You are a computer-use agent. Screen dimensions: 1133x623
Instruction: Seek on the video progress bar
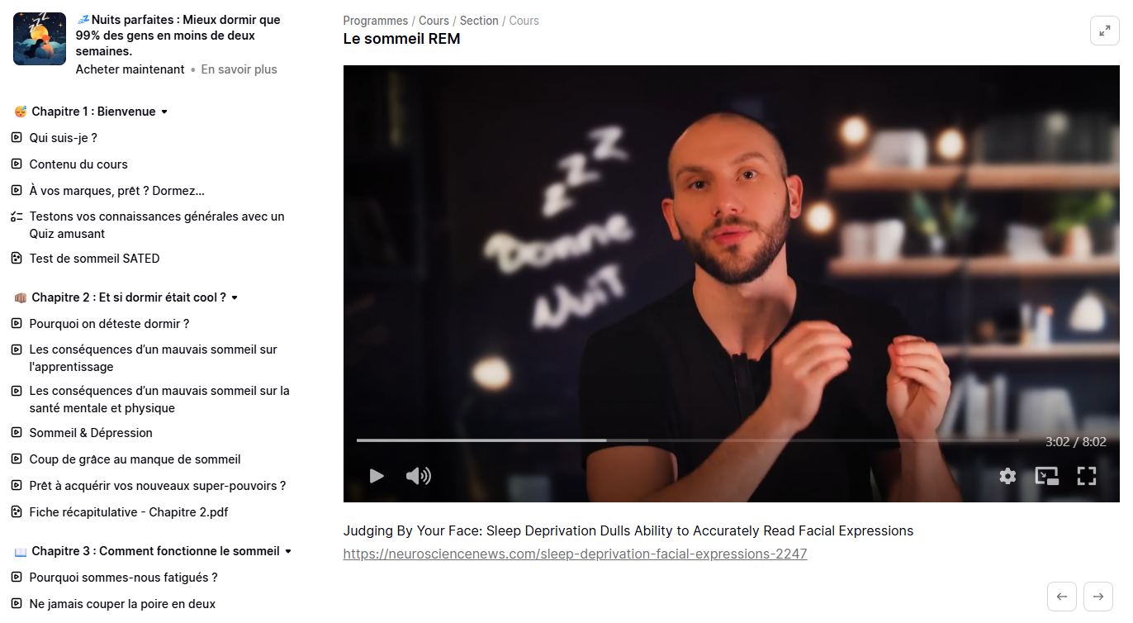[x=687, y=440]
